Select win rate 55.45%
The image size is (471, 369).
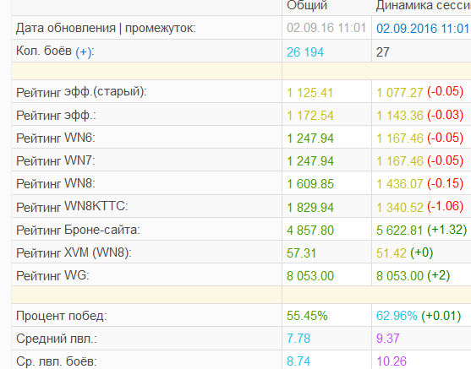(x=307, y=316)
